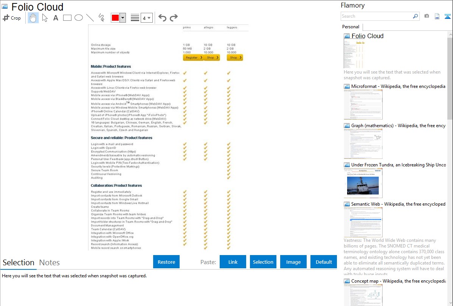Select the text annotation tool

click(56, 18)
